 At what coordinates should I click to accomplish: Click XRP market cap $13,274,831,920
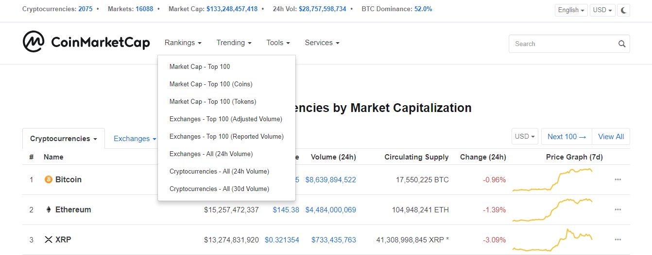click(x=231, y=239)
